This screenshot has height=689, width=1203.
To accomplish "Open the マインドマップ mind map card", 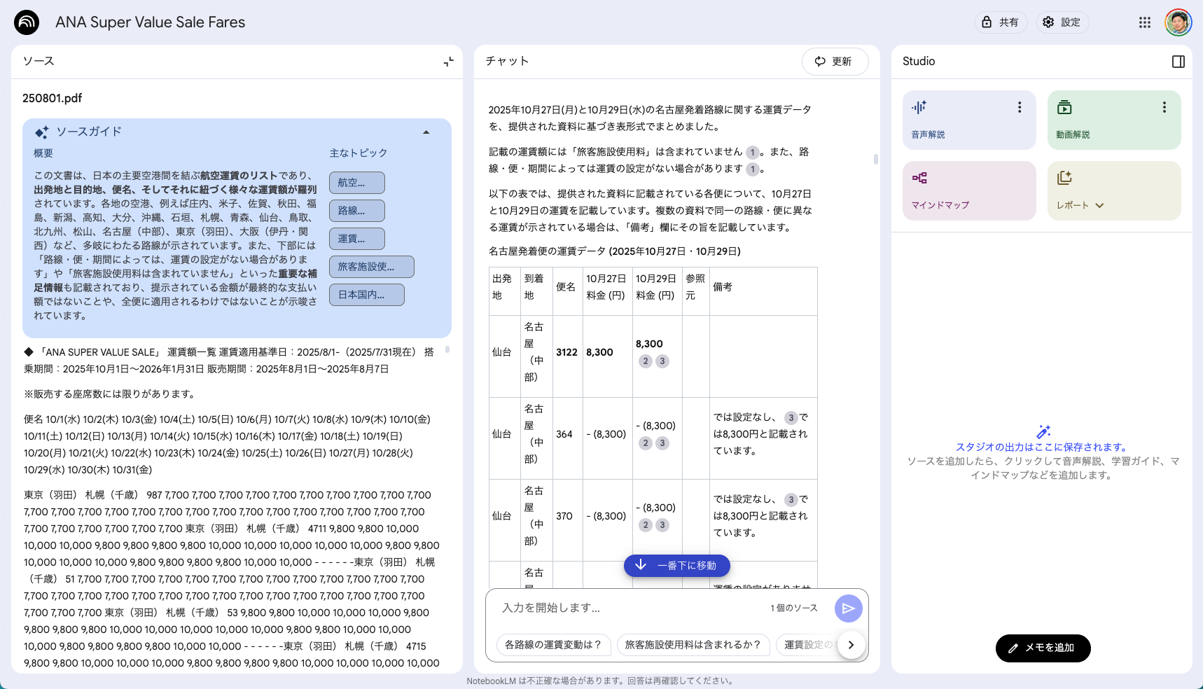I will point(969,190).
